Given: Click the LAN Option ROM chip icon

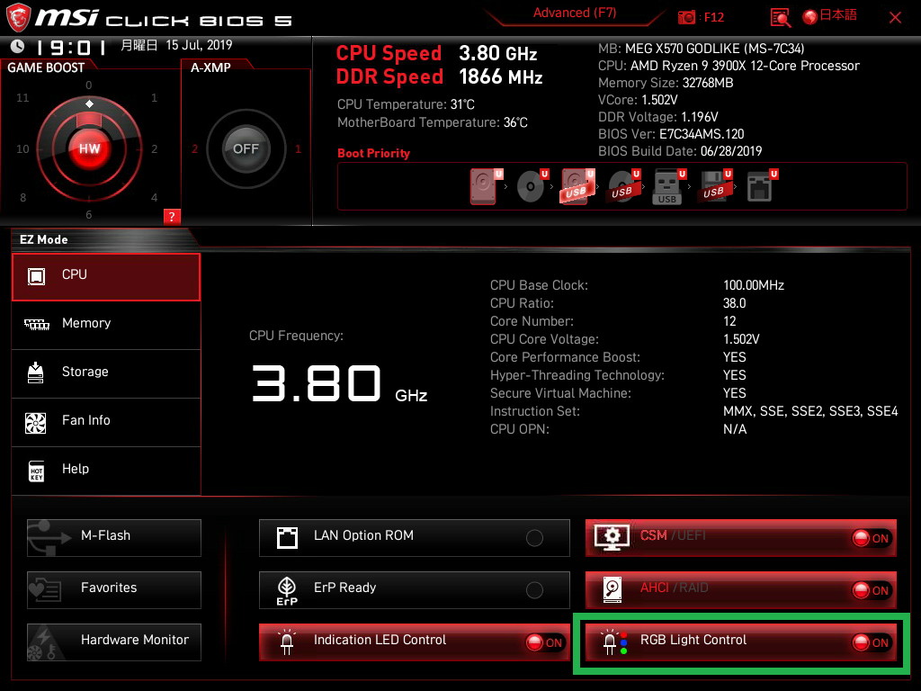Looking at the screenshot, I should click(287, 537).
